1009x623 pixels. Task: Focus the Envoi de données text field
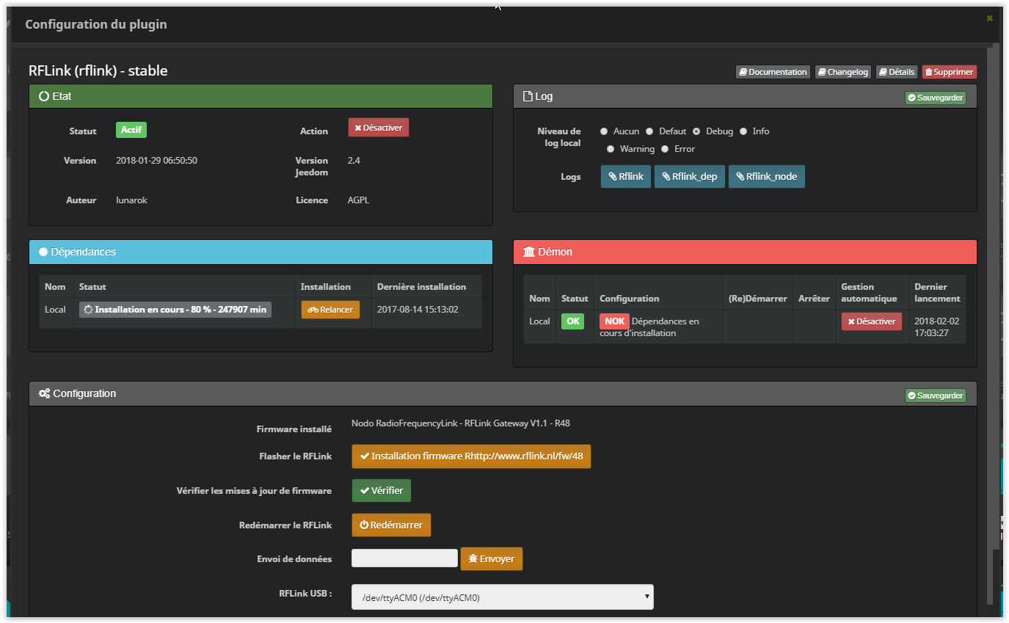click(404, 558)
